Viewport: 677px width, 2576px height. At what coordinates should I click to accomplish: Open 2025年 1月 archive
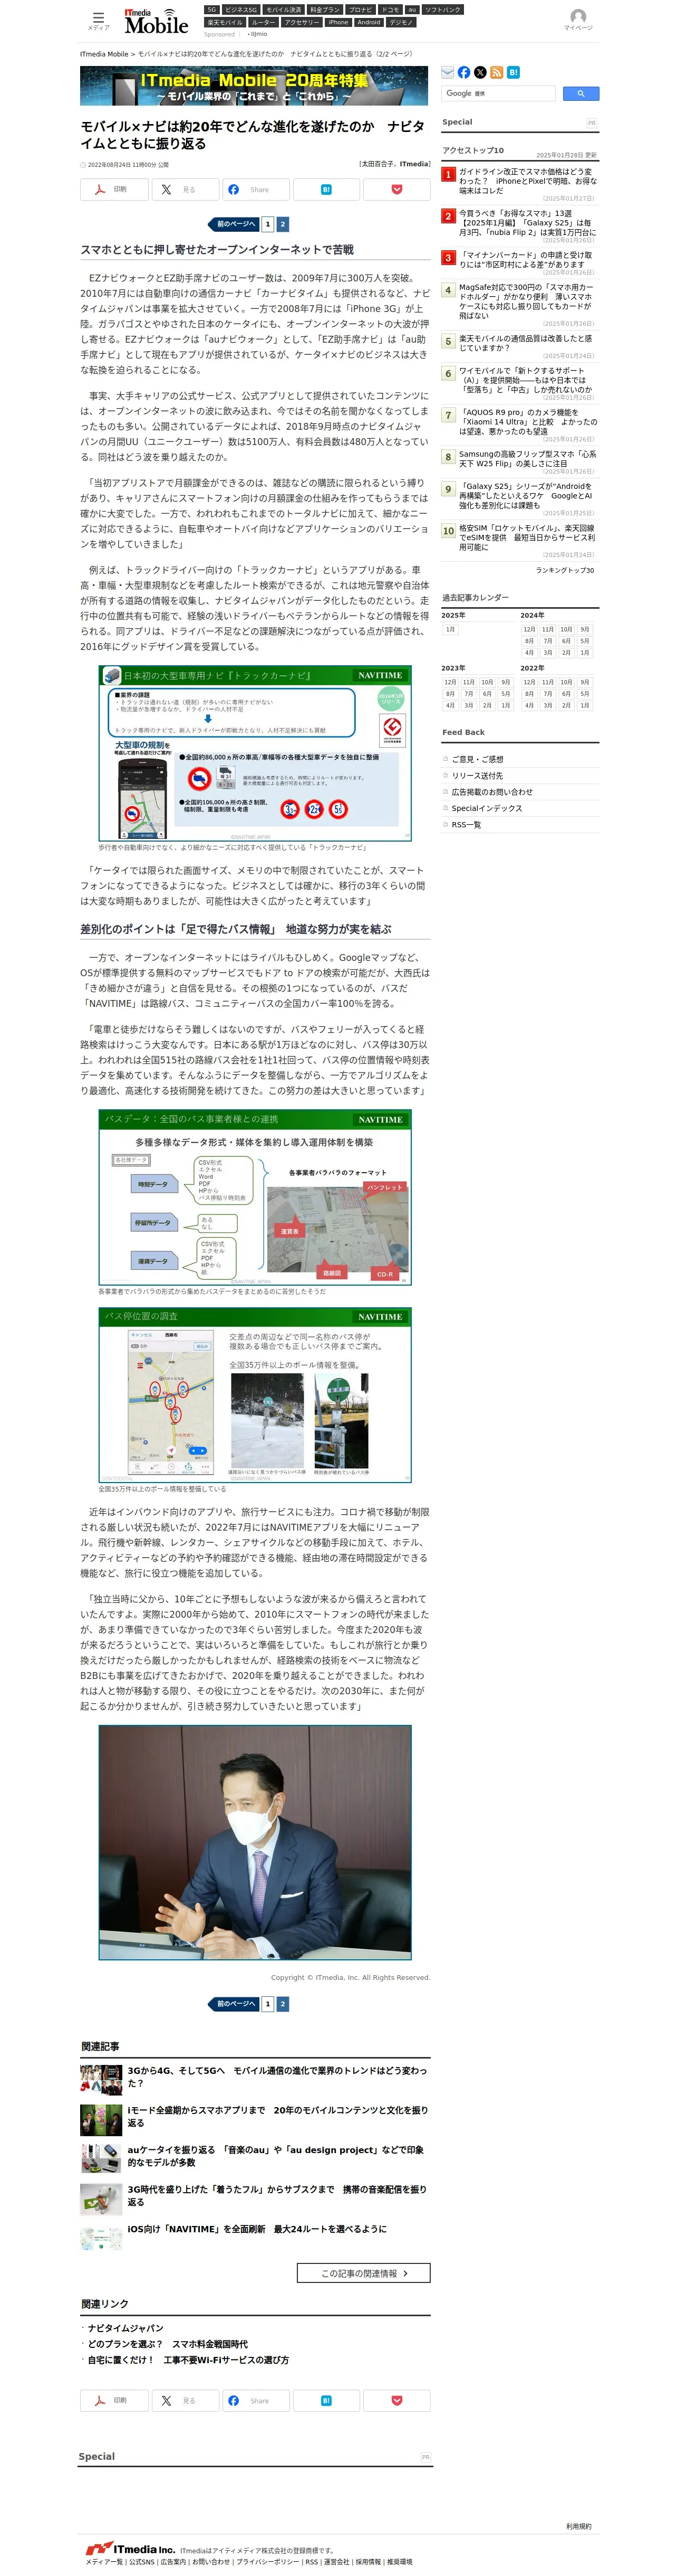450,629
